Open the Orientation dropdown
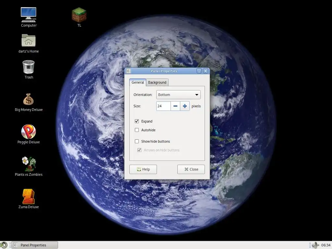 tap(178, 95)
